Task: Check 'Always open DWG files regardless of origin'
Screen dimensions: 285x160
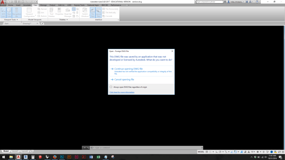Action: 111,87
